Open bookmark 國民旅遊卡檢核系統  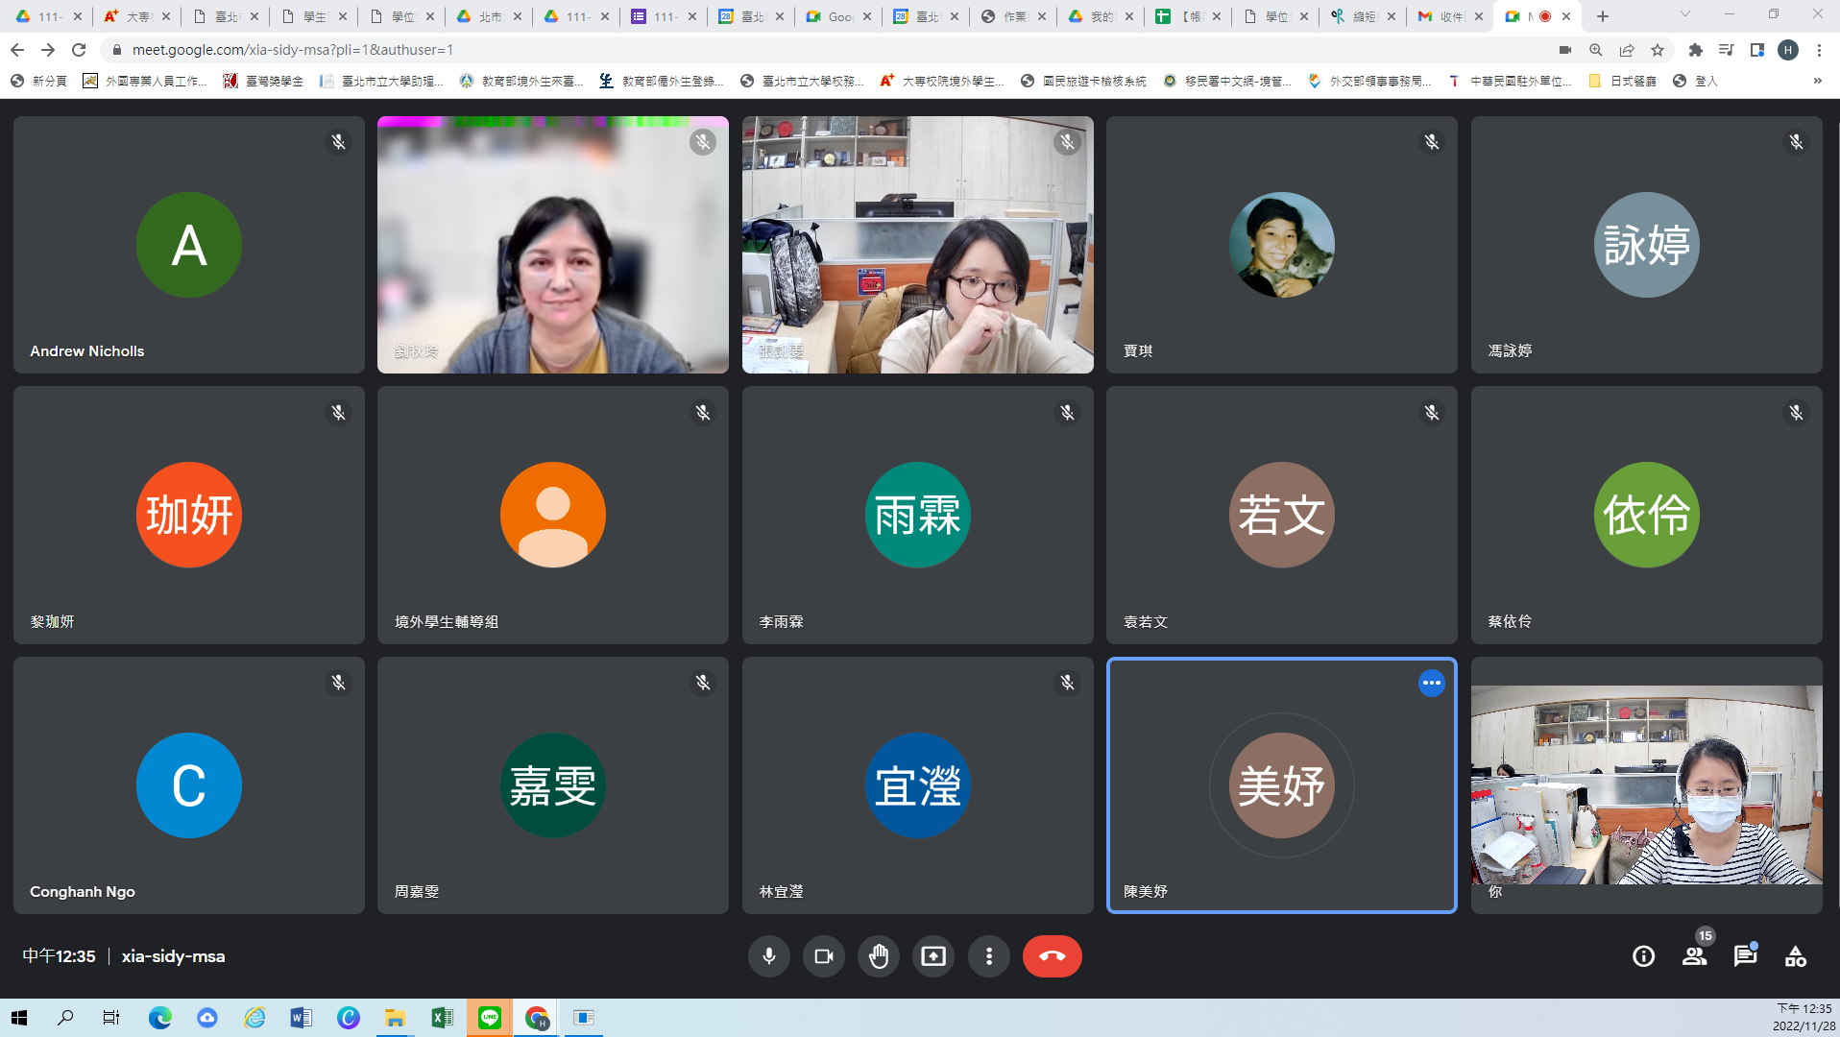pos(1083,82)
